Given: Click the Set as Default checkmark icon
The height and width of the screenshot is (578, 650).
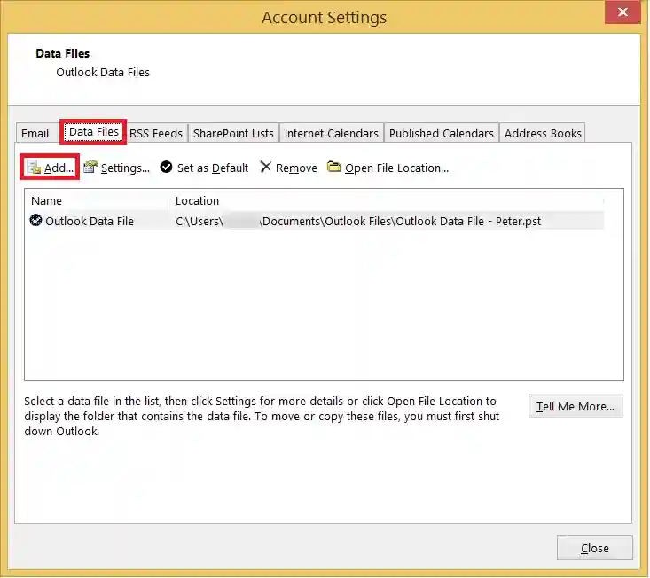Looking at the screenshot, I should [x=166, y=167].
